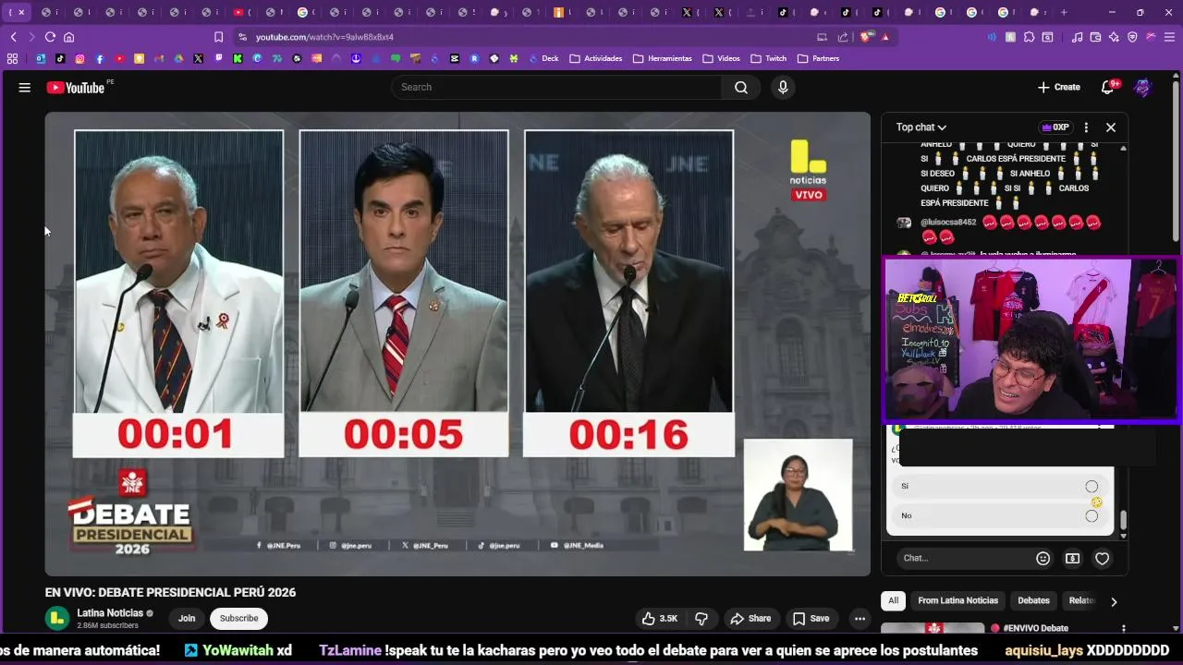Open the Deck bookmark
Image resolution: width=1183 pixels, height=665 pixels.
pyautogui.click(x=543, y=58)
